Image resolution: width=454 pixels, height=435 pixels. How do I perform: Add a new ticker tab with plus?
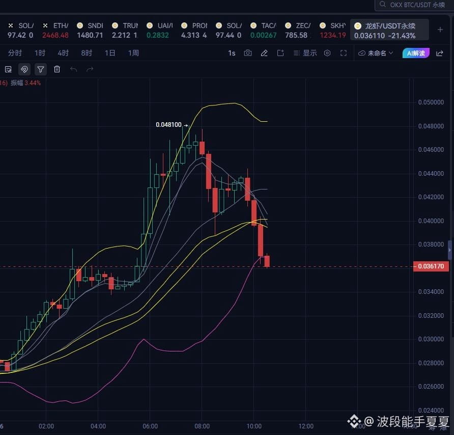440,30
